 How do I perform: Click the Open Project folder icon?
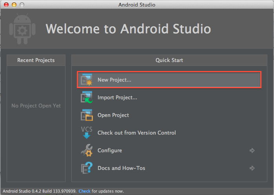click(87, 115)
